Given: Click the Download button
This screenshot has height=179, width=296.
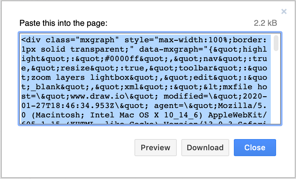Looking at the screenshot, I should click(x=205, y=148).
